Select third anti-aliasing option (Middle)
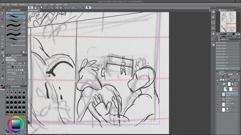 tap(19, 67)
